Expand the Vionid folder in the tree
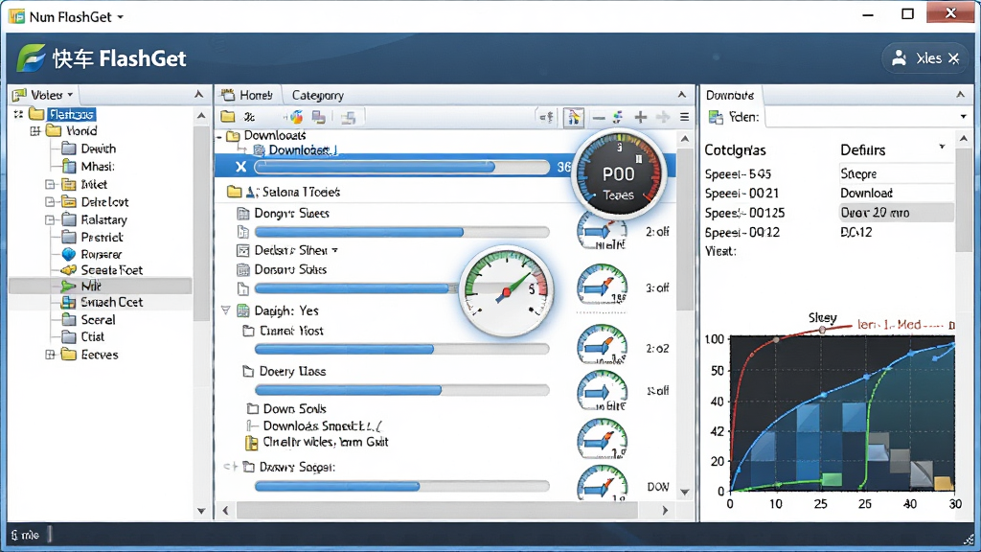Image resolution: width=981 pixels, height=552 pixels. [x=35, y=130]
